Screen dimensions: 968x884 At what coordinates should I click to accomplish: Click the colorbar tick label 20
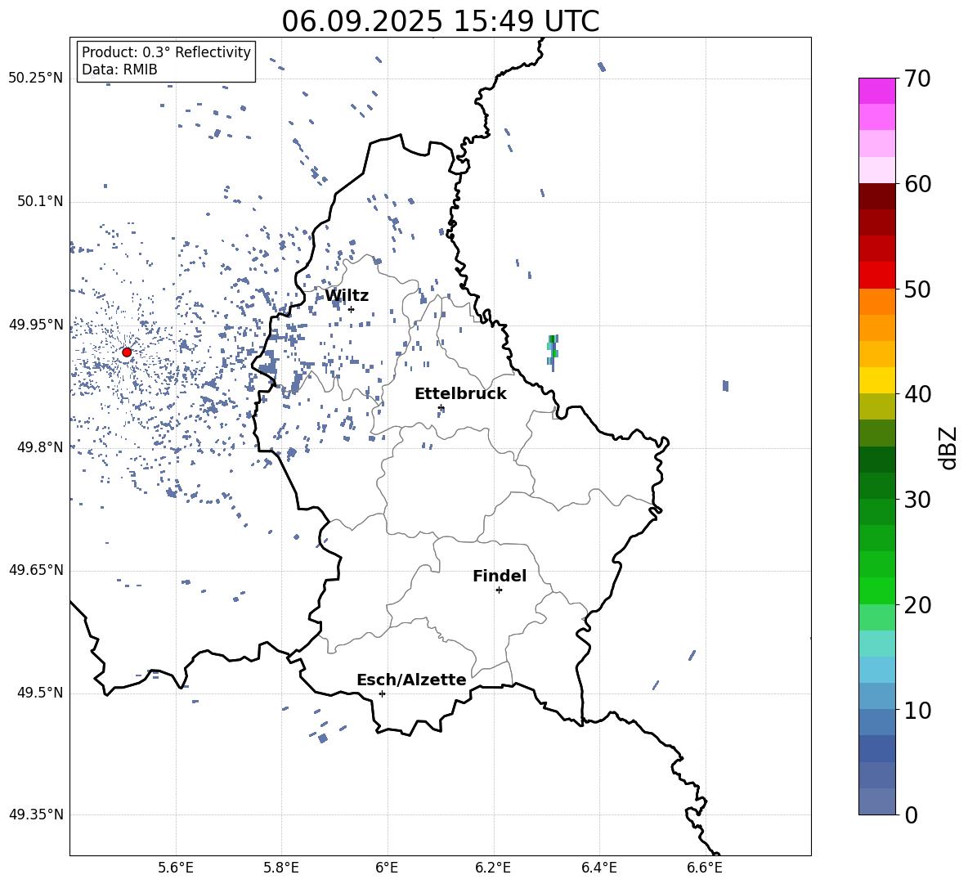tap(917, 605)
